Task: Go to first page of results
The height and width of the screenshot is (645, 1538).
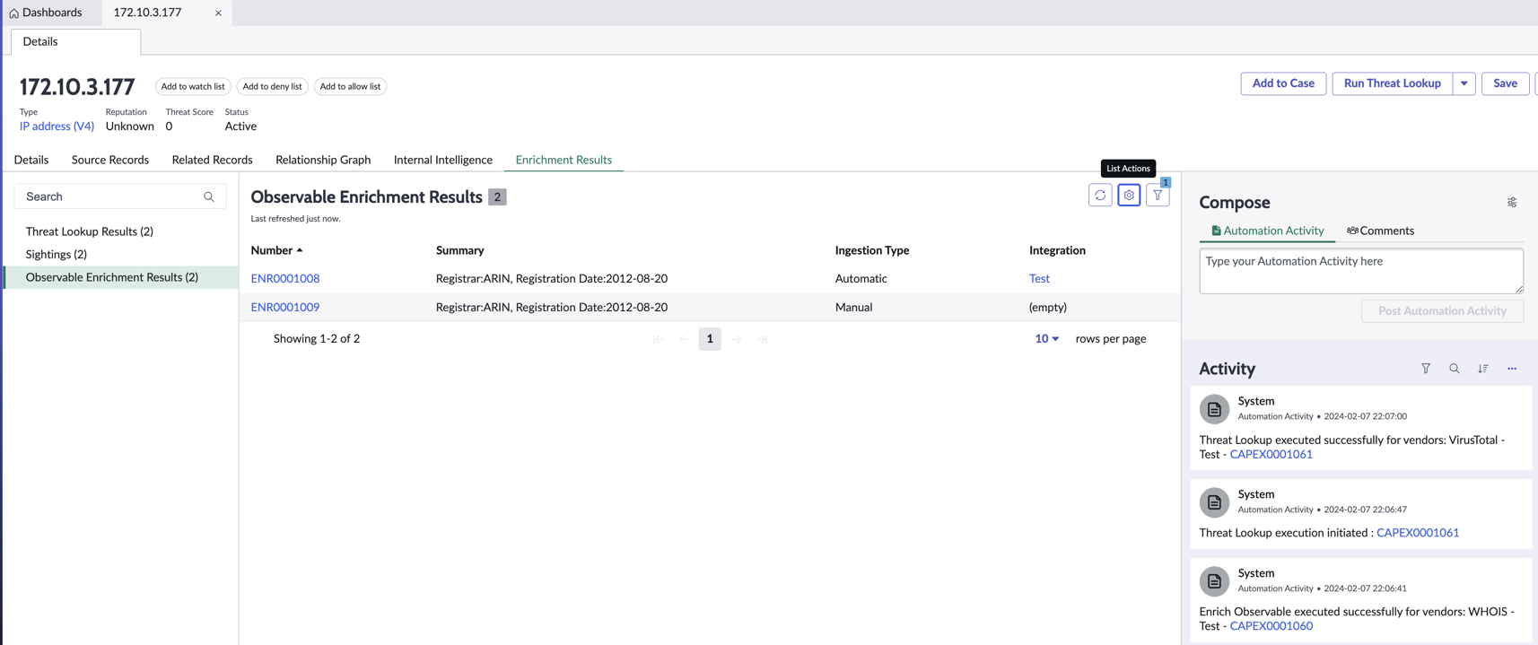Action: coord(658,339)
